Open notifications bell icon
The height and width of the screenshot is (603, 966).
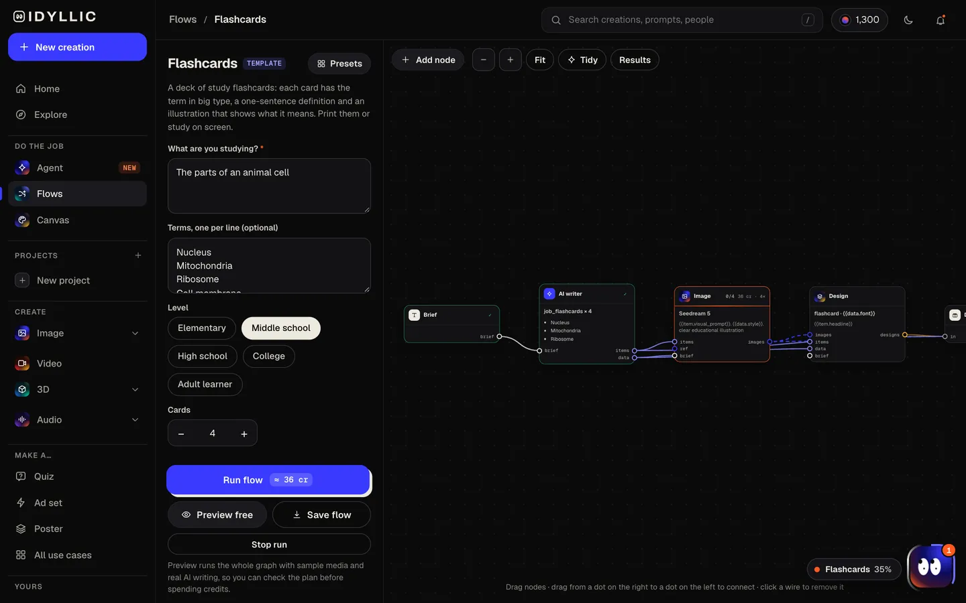pos(941,20)
